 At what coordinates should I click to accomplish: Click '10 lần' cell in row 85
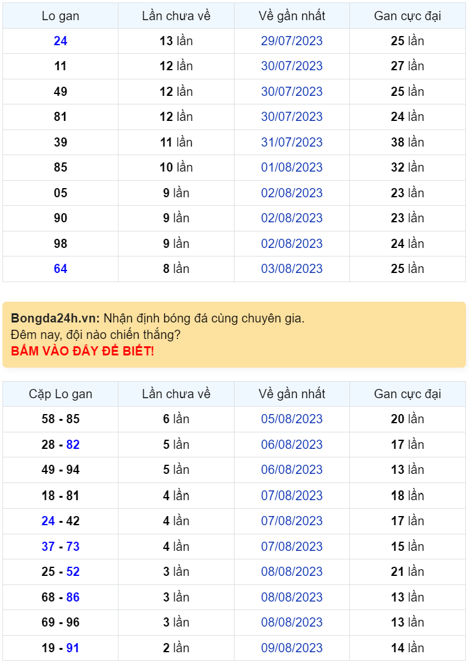click(x=176, y=167)
